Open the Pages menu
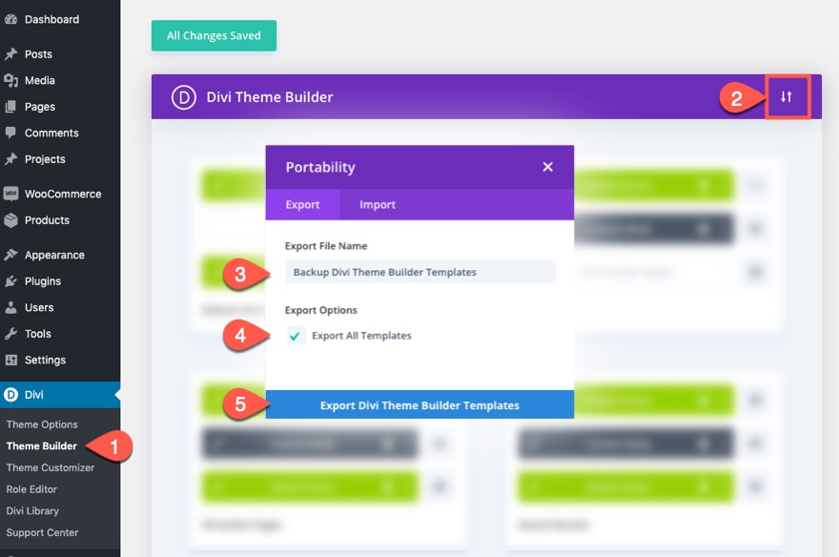Image resolution: width=839 pixels, height=557 pixels. (x=40, y=107)
